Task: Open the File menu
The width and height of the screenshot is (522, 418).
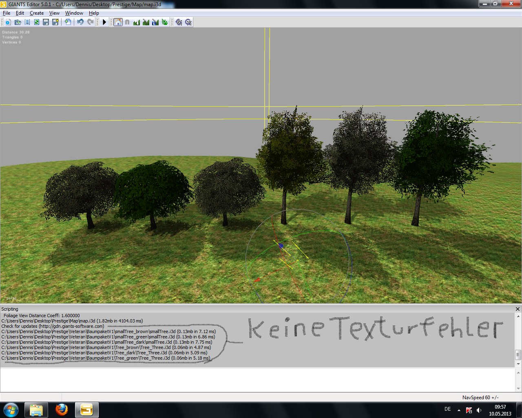Action: click(7, 13)
